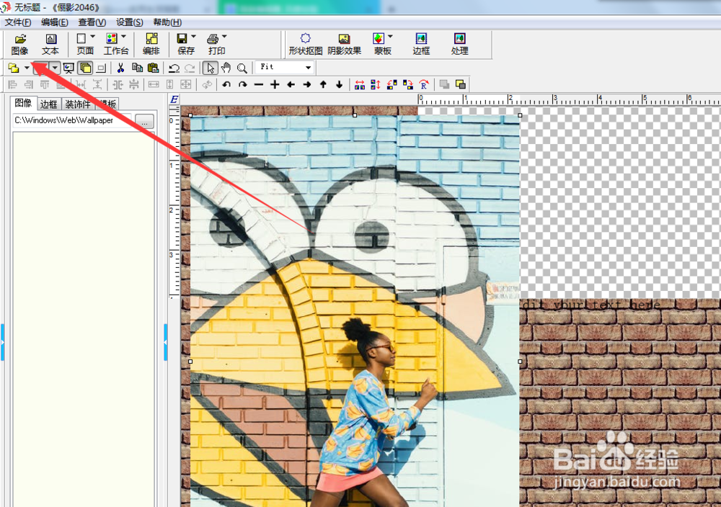Image resolution: width=721 pixels, height=507 pixels.
Task: Click the yellow layered images icon
Action: coord(13,68)
